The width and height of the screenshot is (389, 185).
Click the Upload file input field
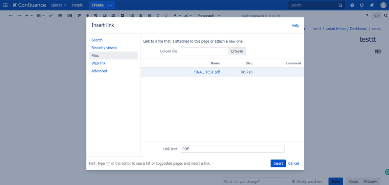click(x=205, y=51)
